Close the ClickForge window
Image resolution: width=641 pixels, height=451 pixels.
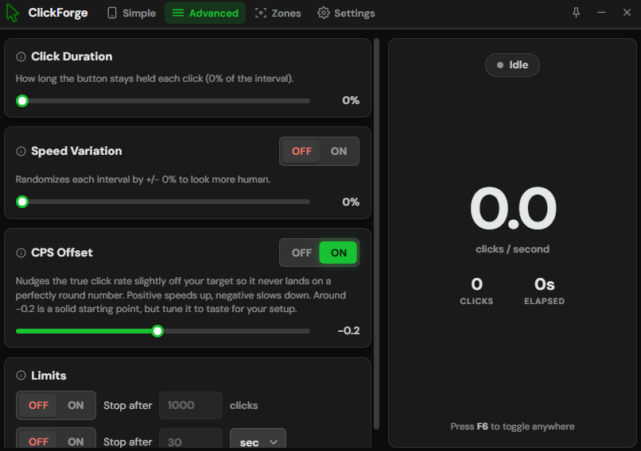(627, 13)
